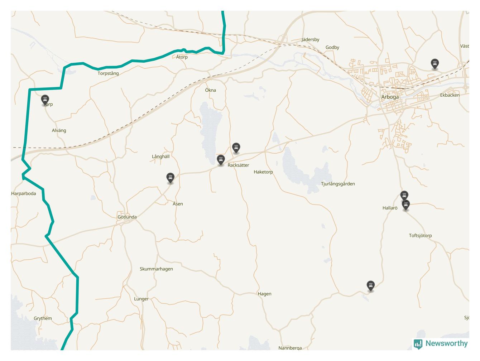Click the crash marker north of Åsen

[x=171, y=178]
